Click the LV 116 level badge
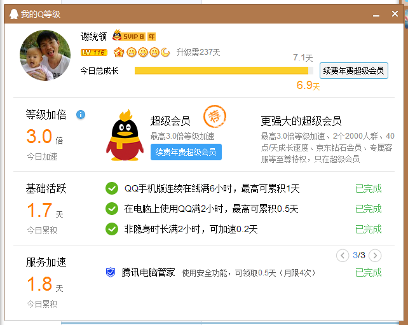Image resolution: width=408 pixels, height=325 pixels. pos(94,52)
